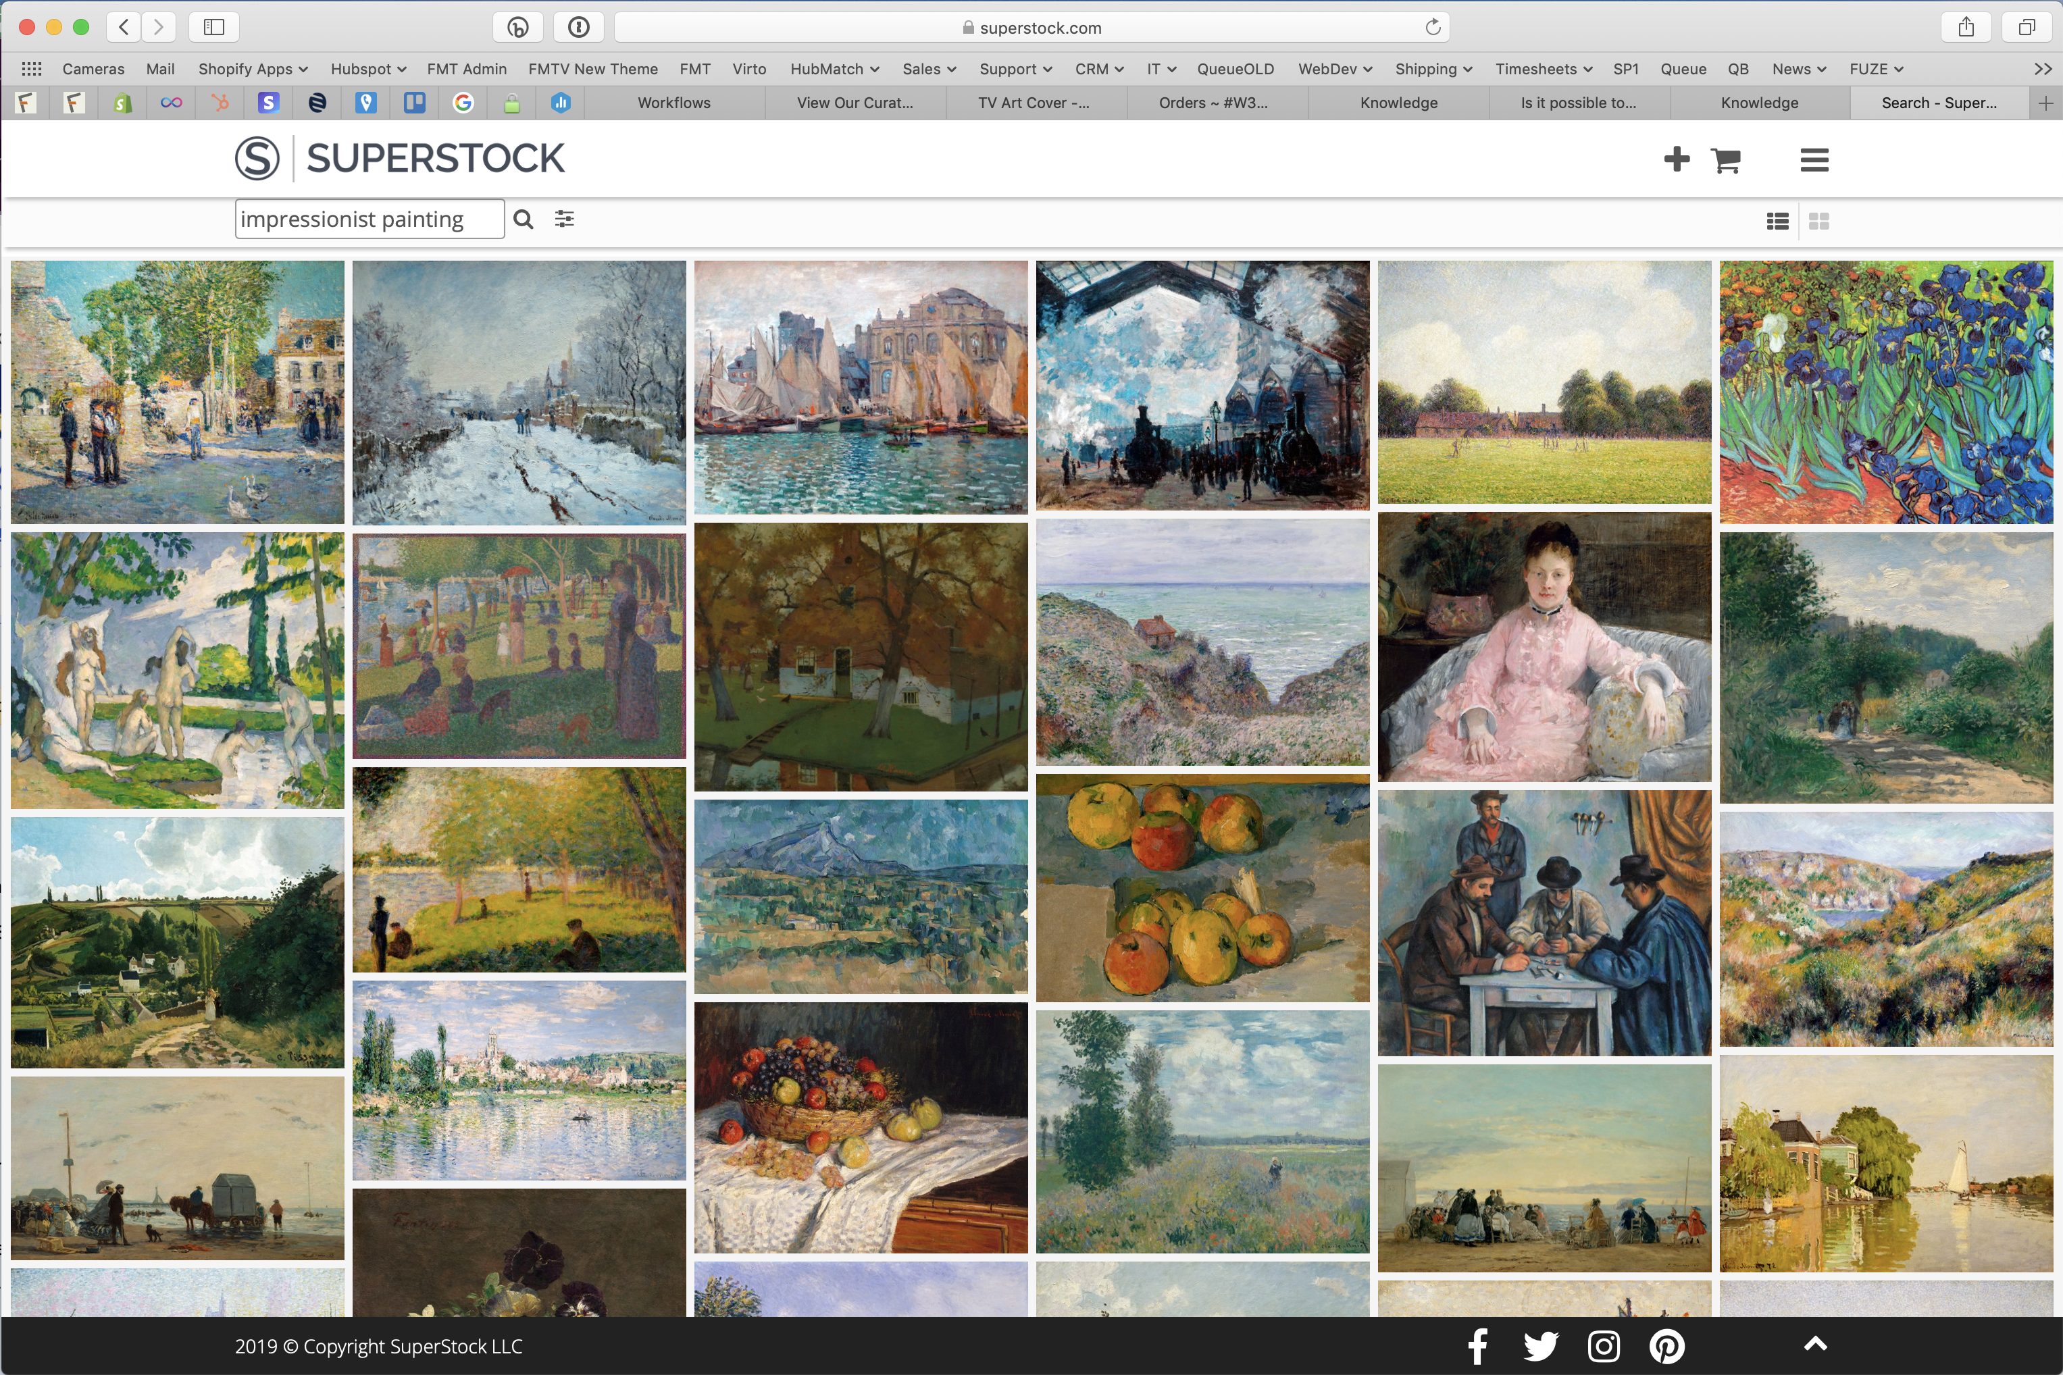Click the 1Password extension icon
The width and height of the screenshot is (2063, 1375).
point(579,27)
